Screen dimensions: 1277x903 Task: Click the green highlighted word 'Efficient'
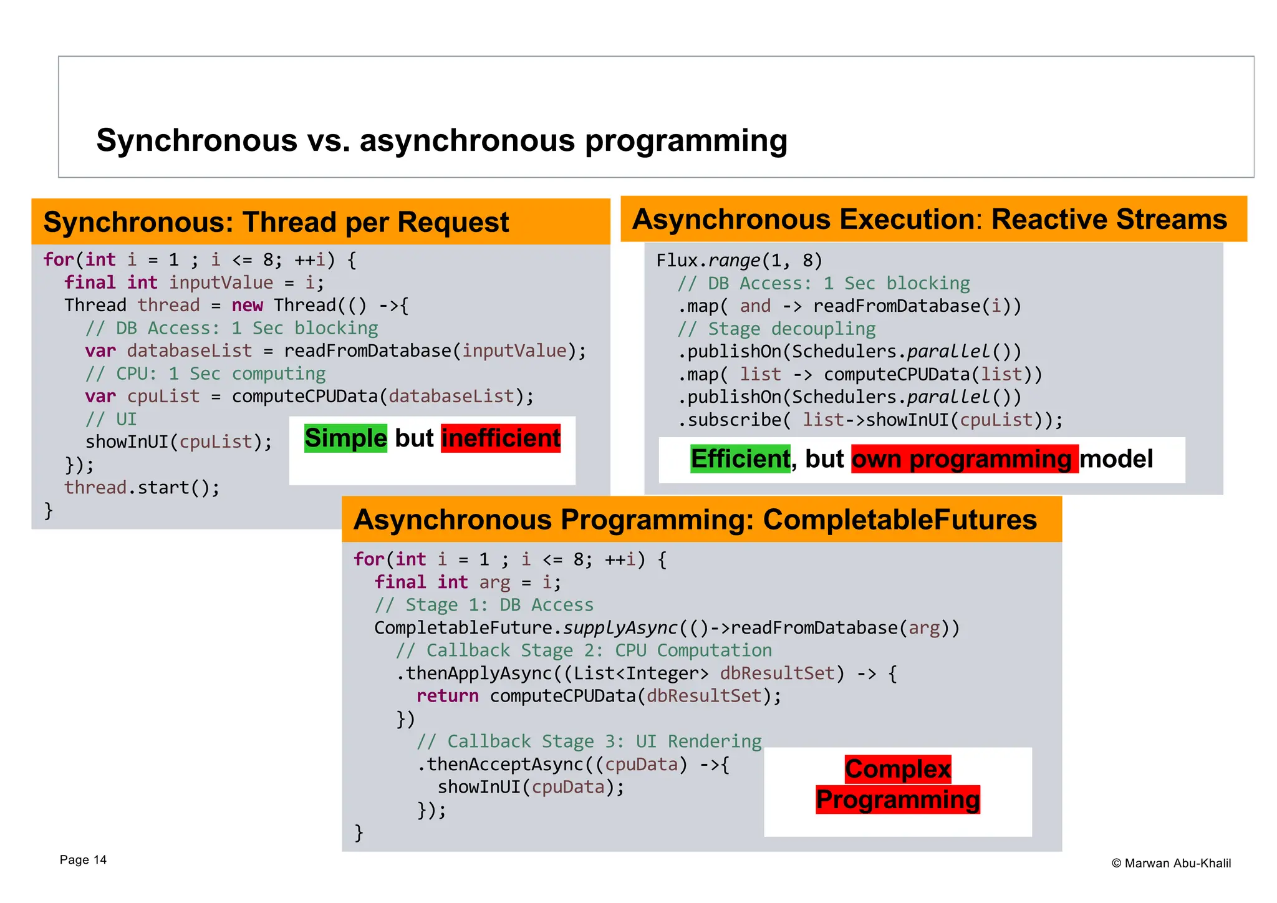(740, 459)
